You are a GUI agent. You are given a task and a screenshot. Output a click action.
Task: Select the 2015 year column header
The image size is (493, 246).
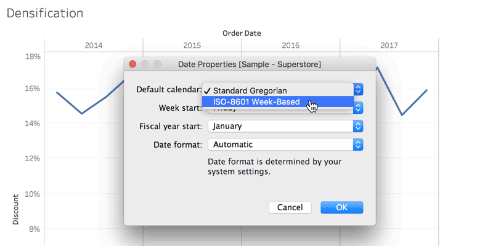tap(192, 46)
